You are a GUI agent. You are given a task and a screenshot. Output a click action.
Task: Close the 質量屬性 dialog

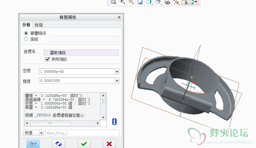pos(119,17)
